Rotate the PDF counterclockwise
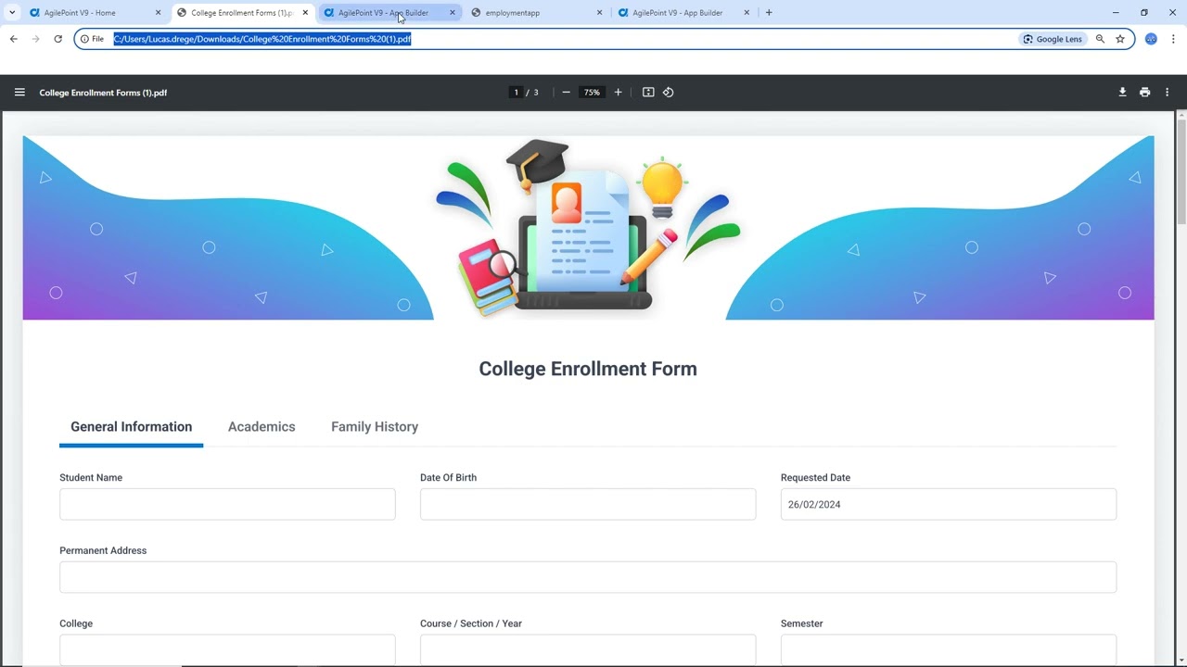Viewport: 1187px width, 667px height. click(x=668, y=93)
